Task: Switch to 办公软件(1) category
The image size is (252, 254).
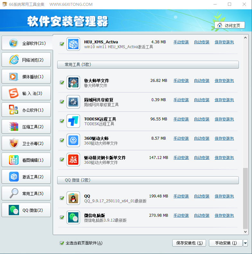Action: (x=26, y=110)
